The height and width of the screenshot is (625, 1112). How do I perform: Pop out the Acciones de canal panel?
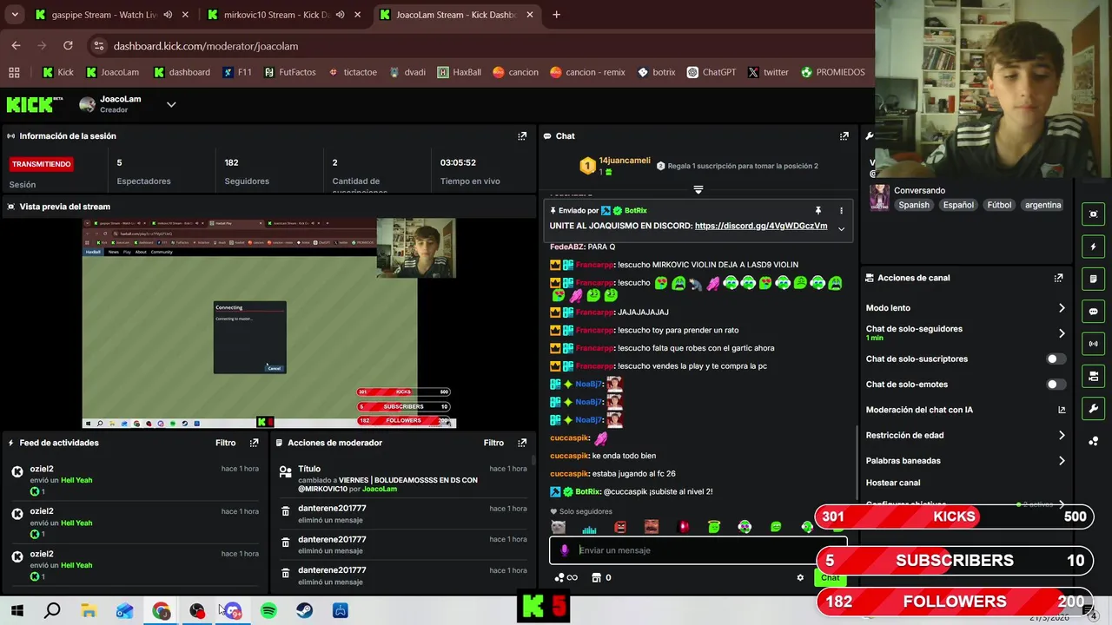point(1058,278)
